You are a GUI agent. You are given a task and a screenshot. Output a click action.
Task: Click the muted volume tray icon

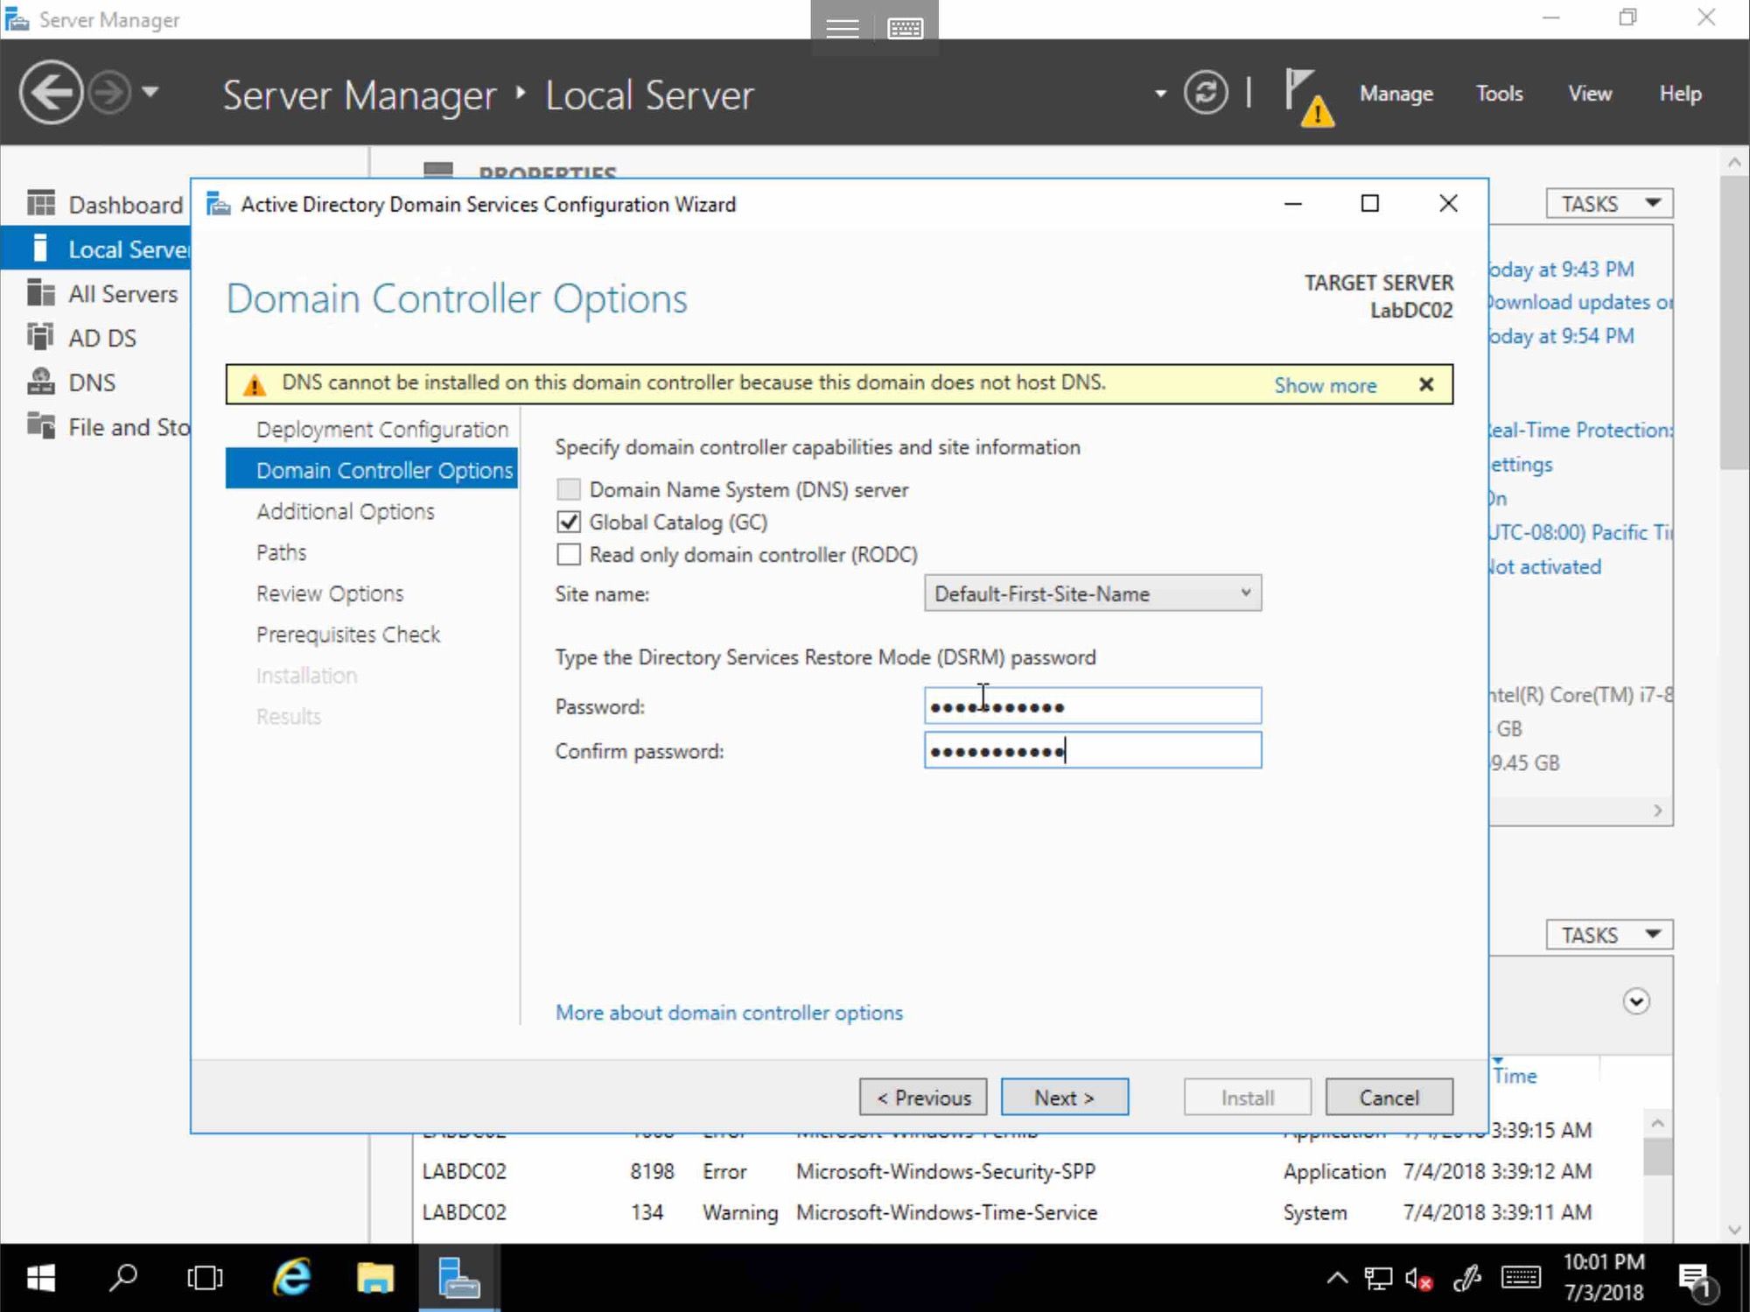click(x=1418, y=1279)
